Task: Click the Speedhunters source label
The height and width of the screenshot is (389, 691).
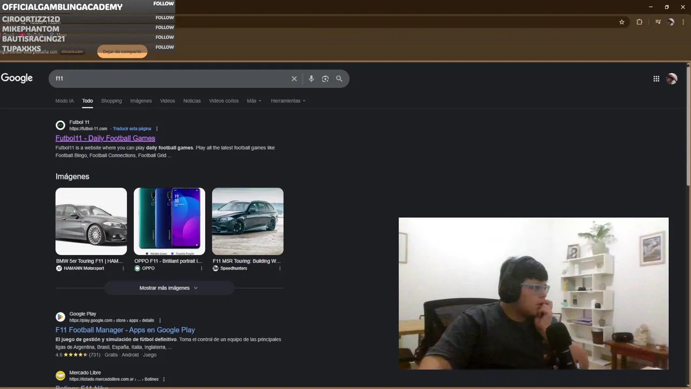Action: coord(233,269)
